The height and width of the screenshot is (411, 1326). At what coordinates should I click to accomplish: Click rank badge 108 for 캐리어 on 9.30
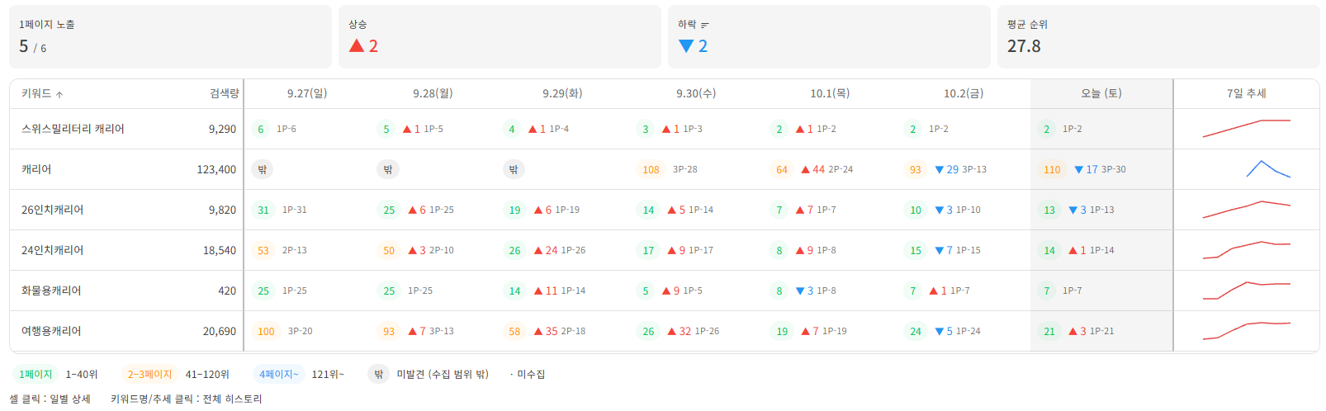click(651, 169)
